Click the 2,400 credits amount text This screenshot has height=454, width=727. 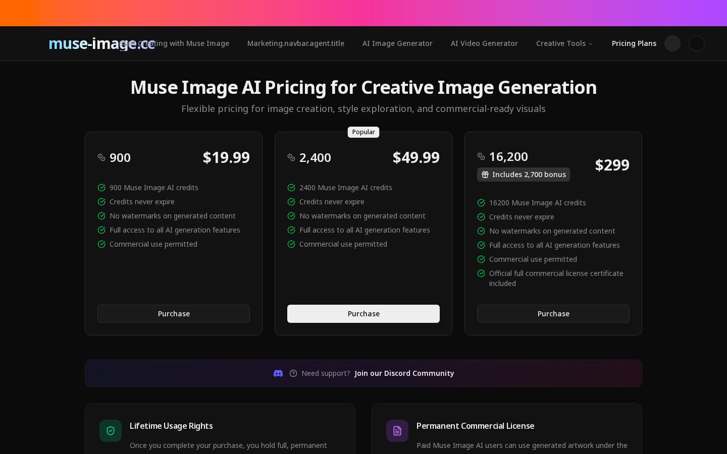click(315, 158)
